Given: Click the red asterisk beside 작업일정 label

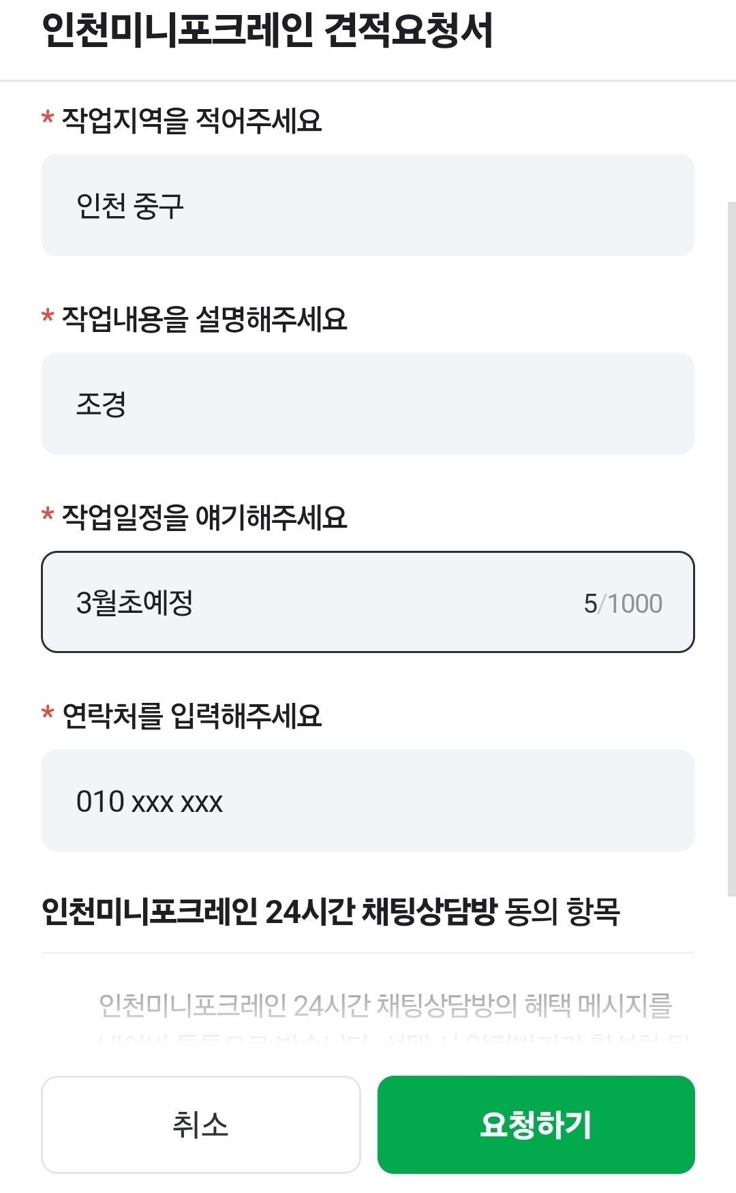Looking at the screenshot, I should [x=48, y=515].
